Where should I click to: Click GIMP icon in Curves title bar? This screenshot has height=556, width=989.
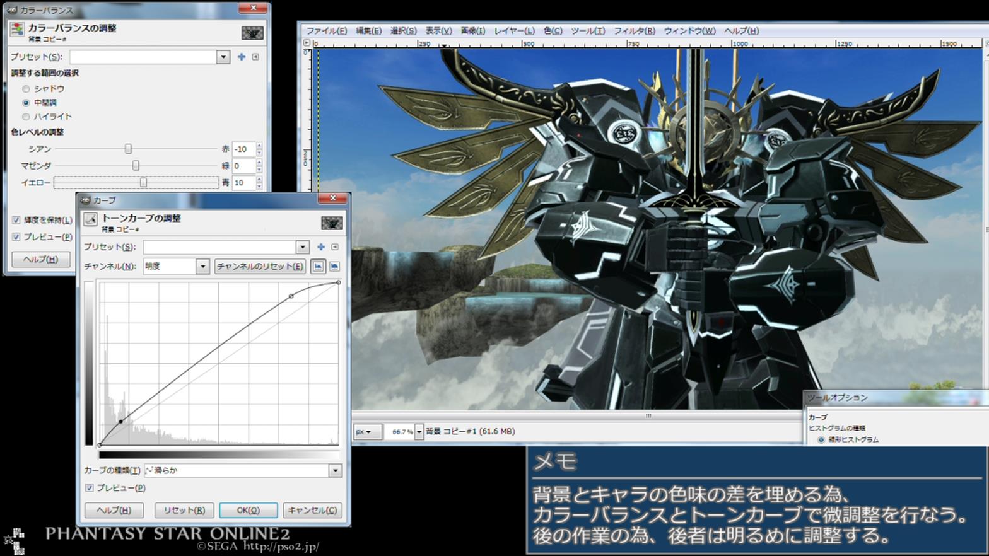pyautogui.click(x=86, y=200)
